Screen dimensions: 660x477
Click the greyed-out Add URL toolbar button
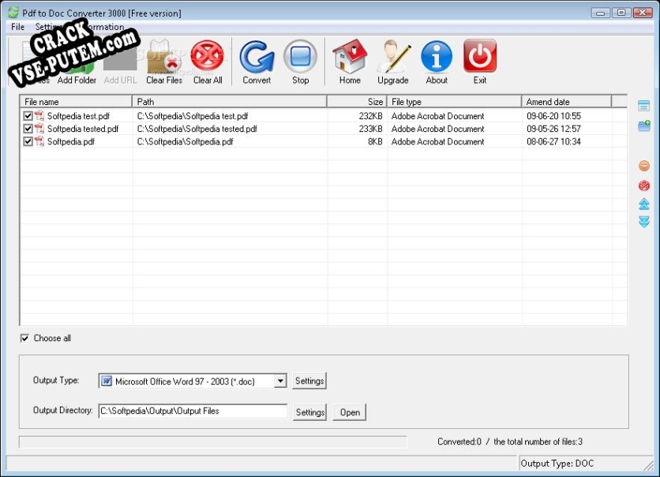coord(120,63)
